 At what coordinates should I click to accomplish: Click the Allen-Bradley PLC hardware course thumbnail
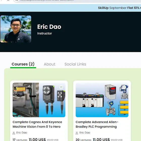click(102, 100)
